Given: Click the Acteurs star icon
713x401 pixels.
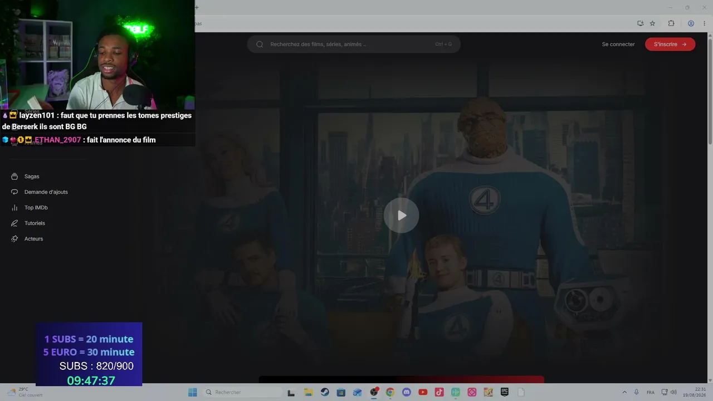Looking at the screenshot, I should 14,239.
